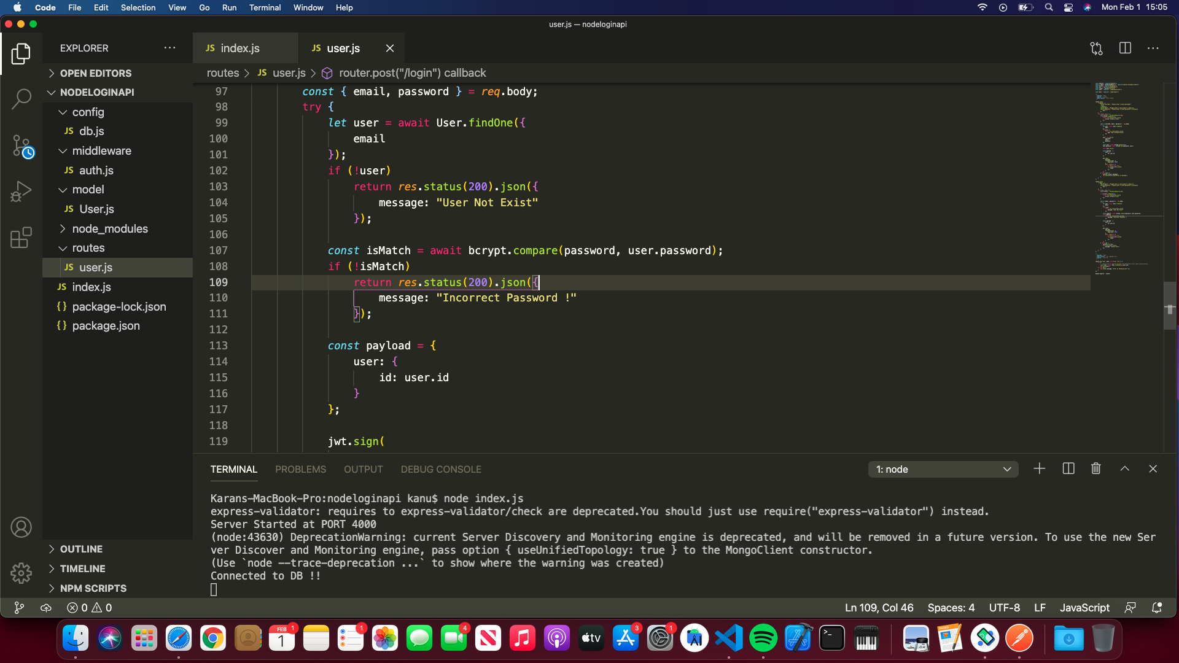
Task: Create a new terminal with plus icon
Action: point(1039,469)
